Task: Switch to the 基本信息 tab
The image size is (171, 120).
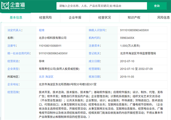Action: (x=16, y=17)
